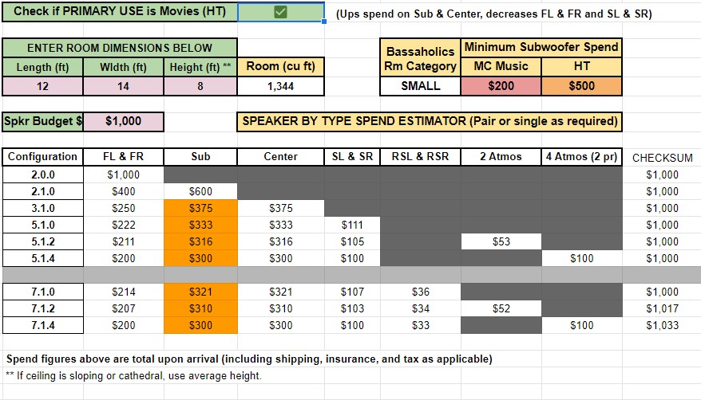This screenshot has width=701, height=400.
Task: Click the Spkr Budget $1,000 input cell
Action: click(123, 122)
